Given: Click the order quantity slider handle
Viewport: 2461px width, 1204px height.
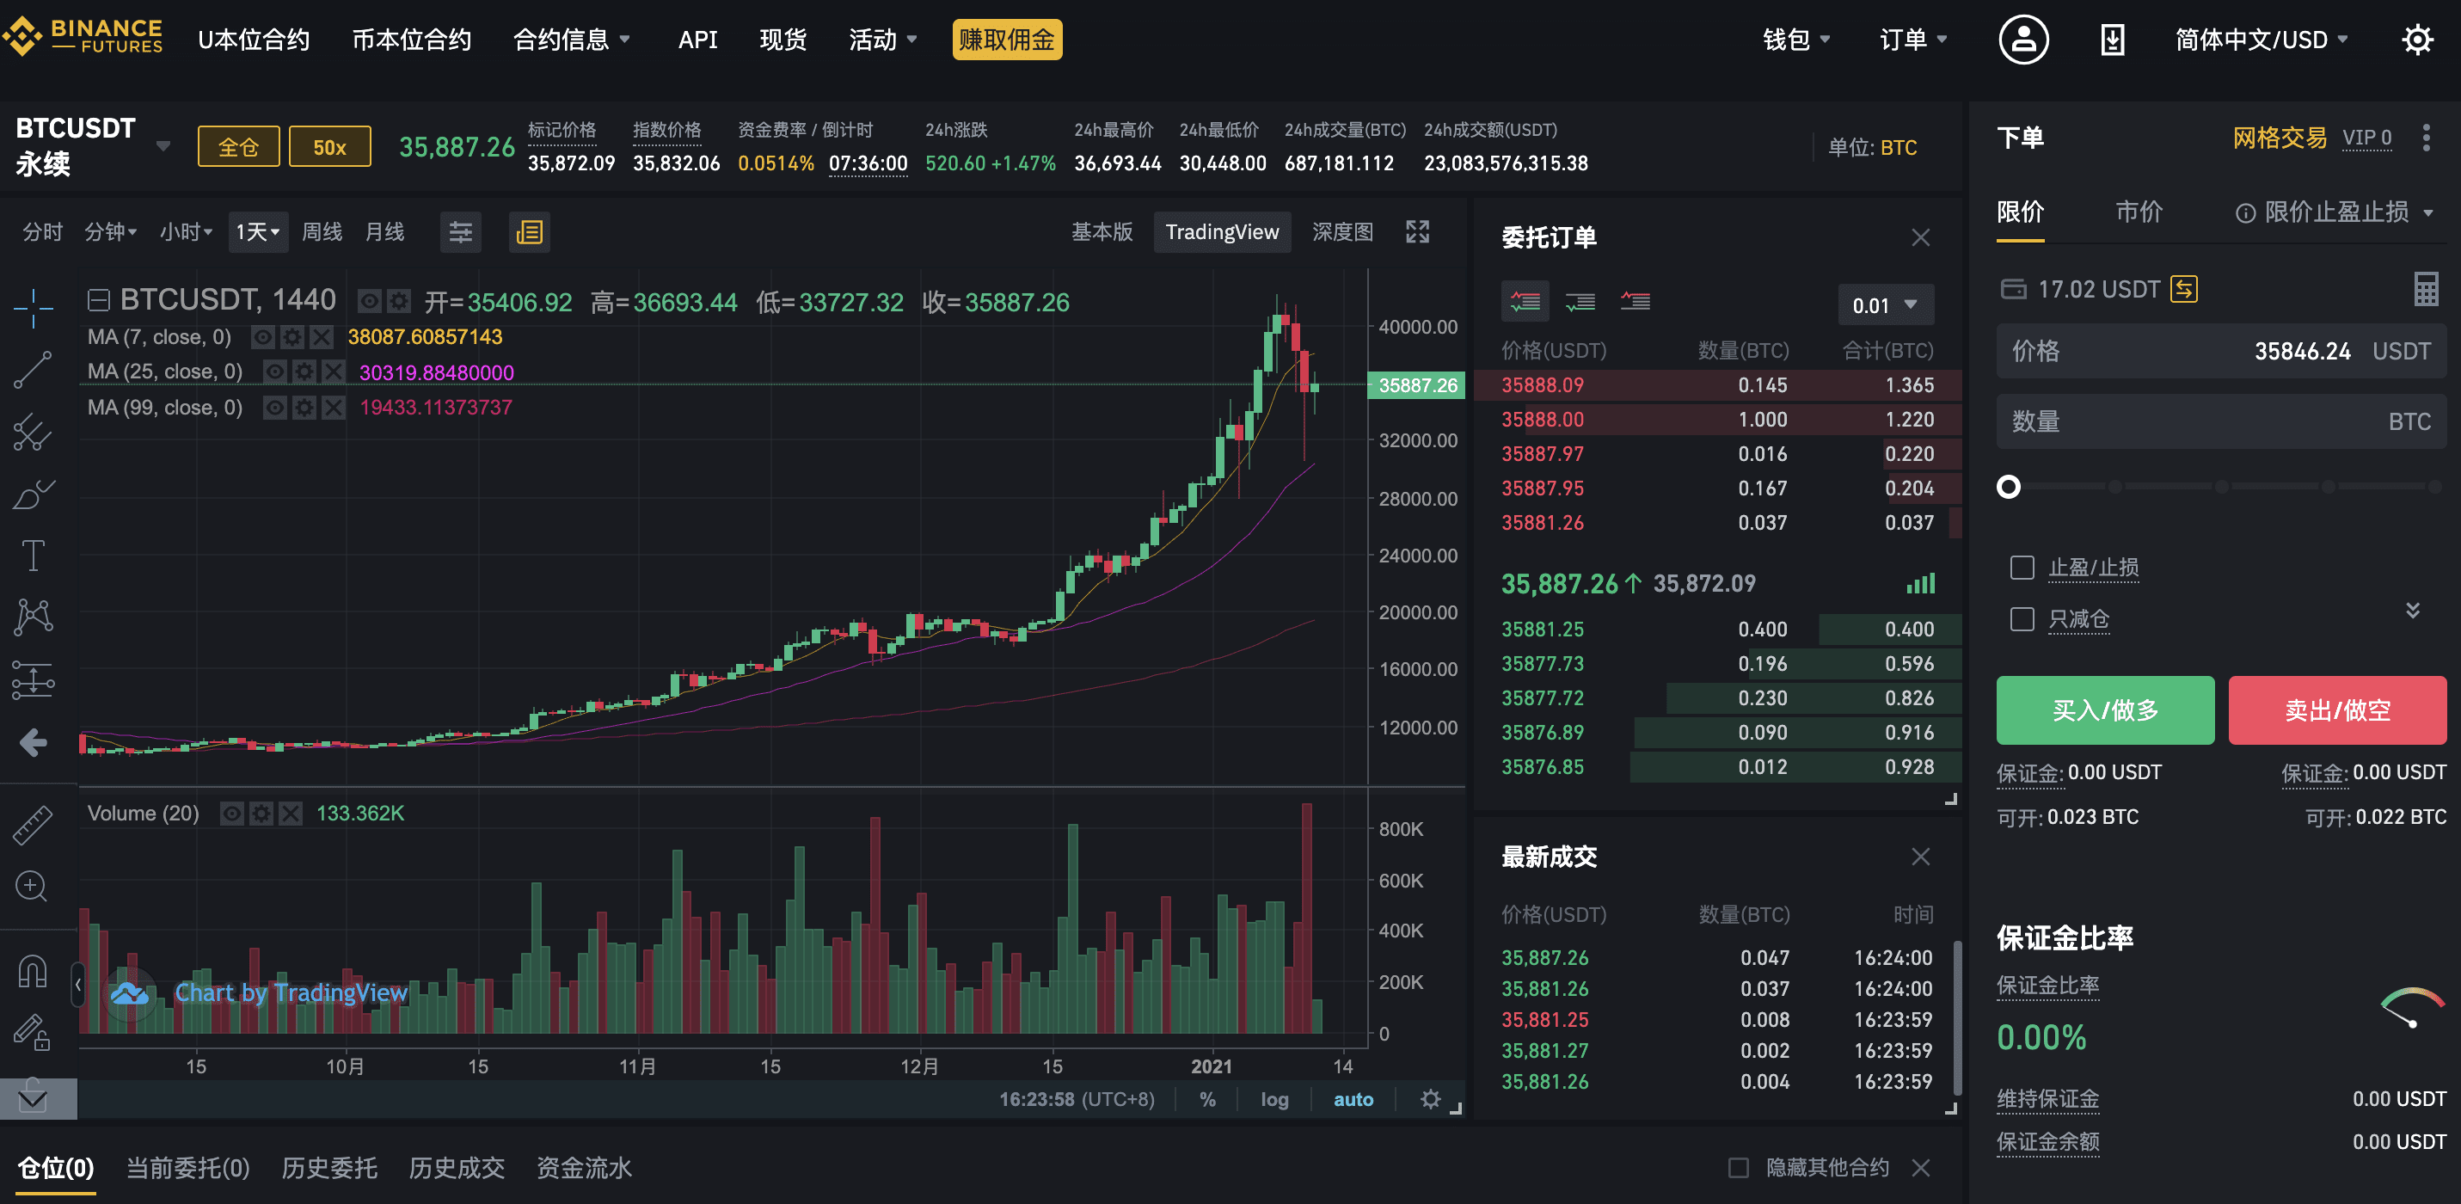Looking at the screenshot, I should 2008,488.
